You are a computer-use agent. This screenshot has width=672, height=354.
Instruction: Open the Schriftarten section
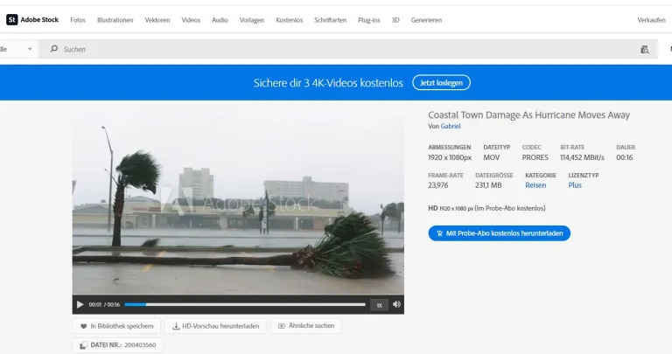coord(331,20)
